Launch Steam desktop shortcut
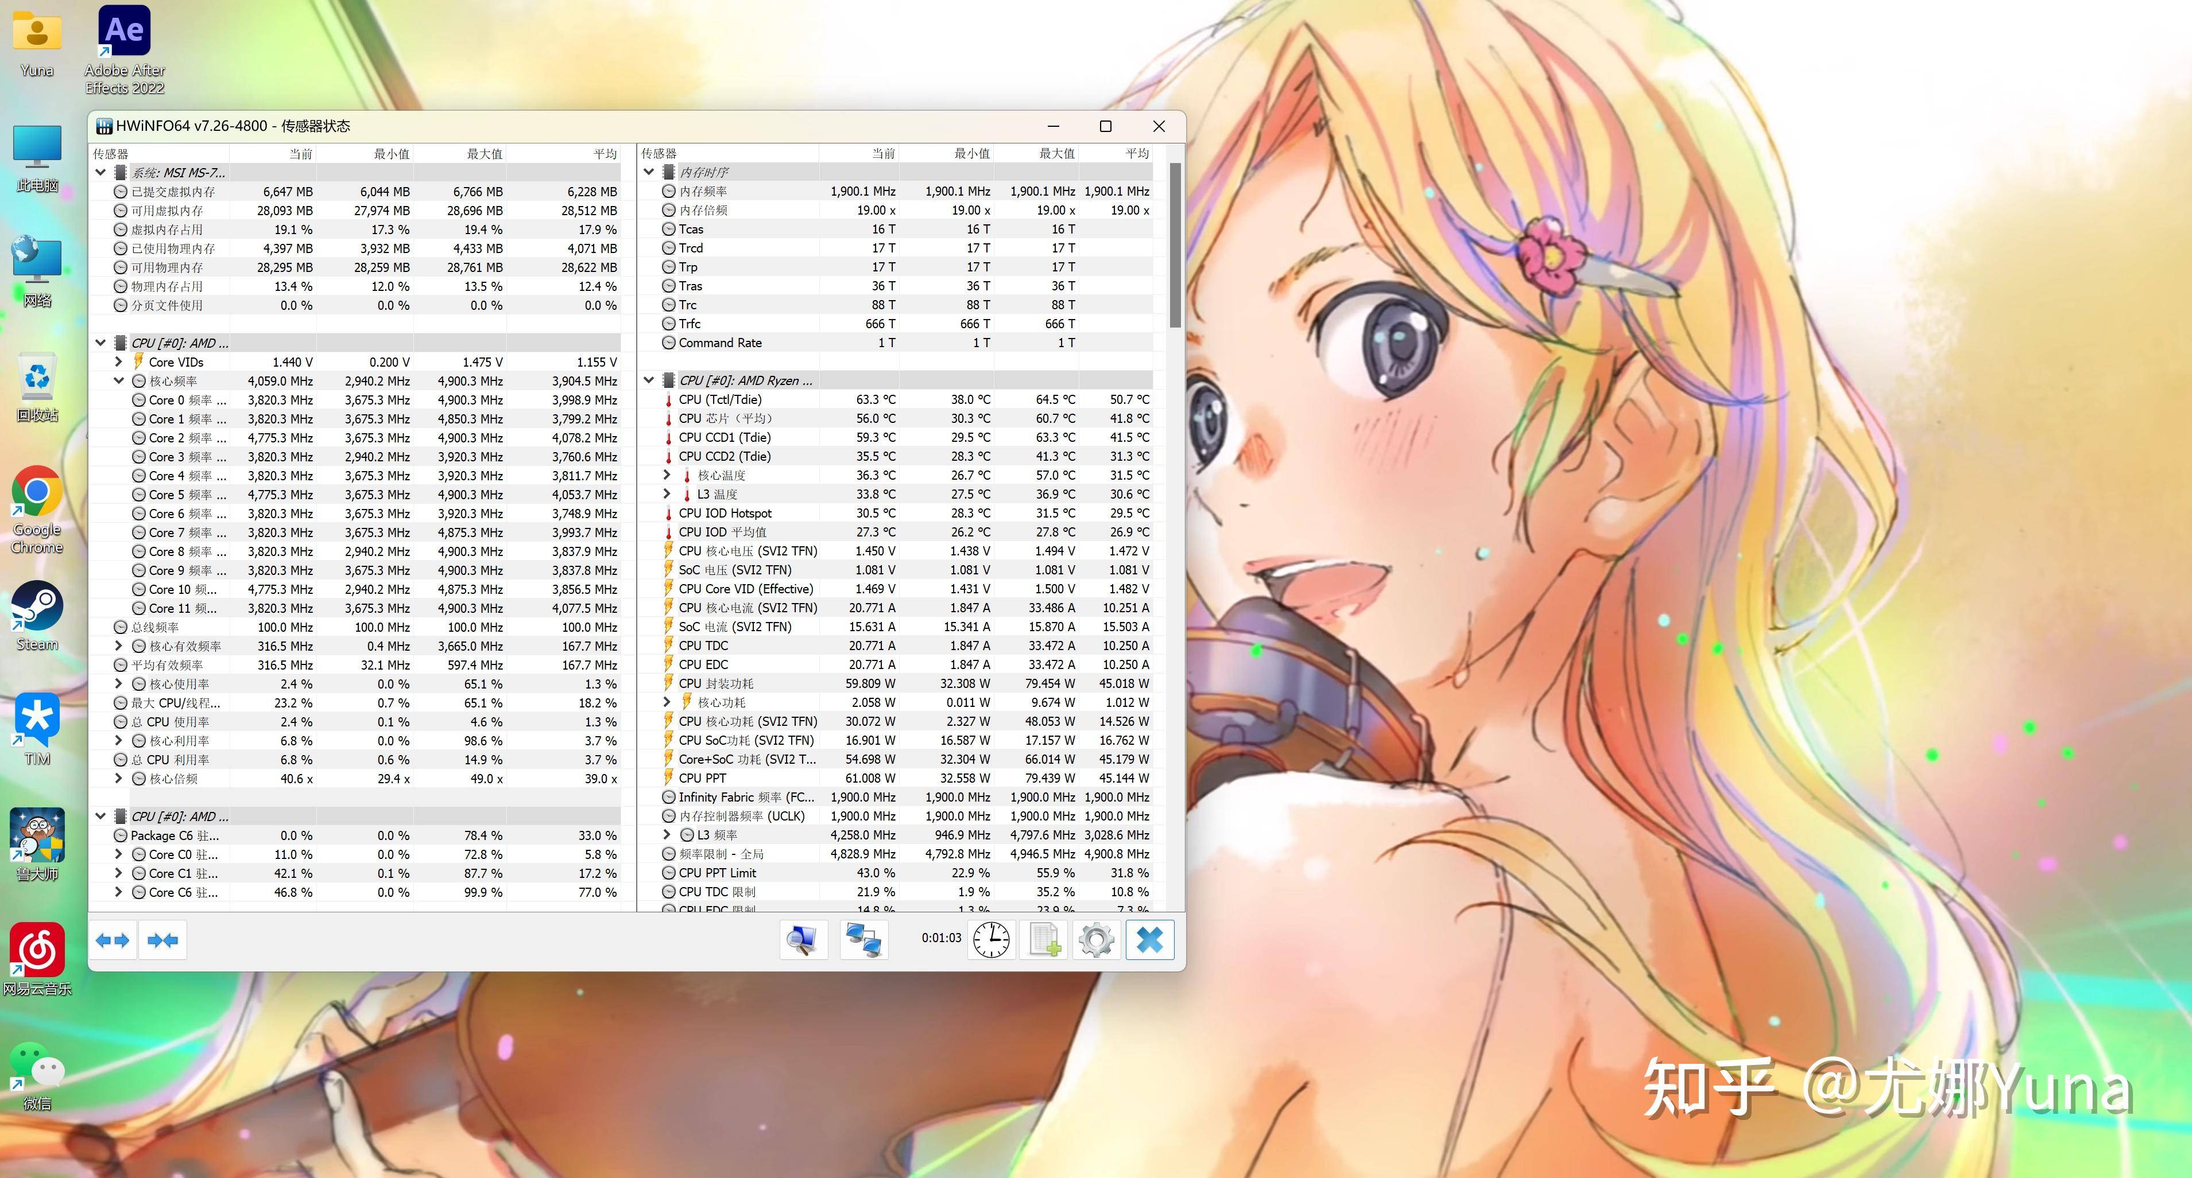This screenshot has height=1178, width=2192. 37,617
